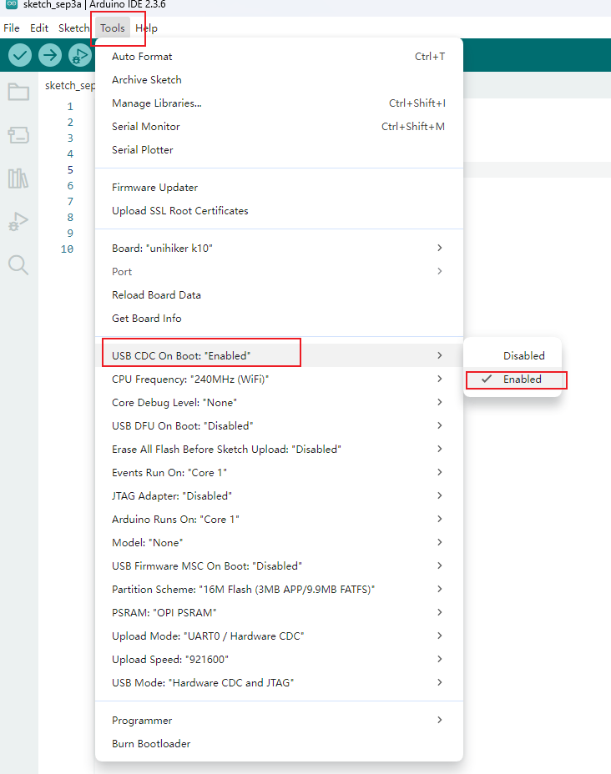
Task: Expand Events Run On "Core 1" submenu
Action: coord(279,472)
